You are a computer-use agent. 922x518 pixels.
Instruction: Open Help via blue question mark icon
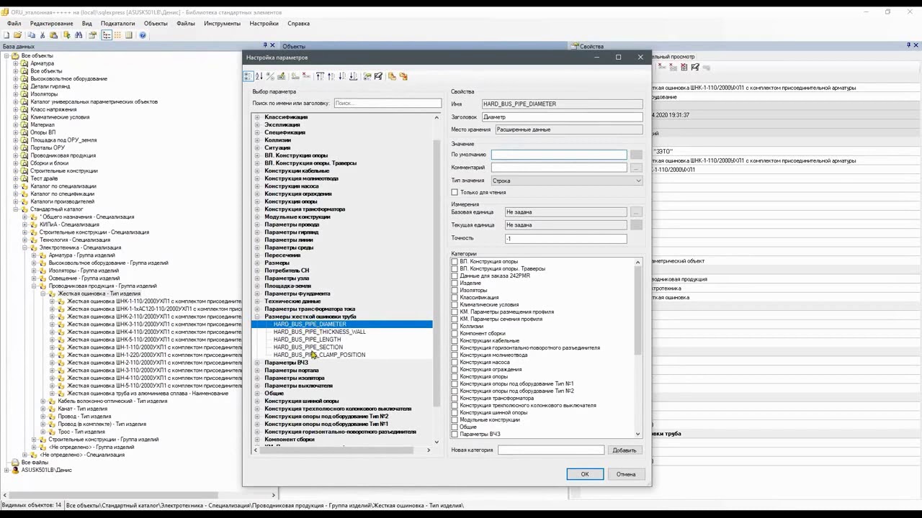click(143, 35)
